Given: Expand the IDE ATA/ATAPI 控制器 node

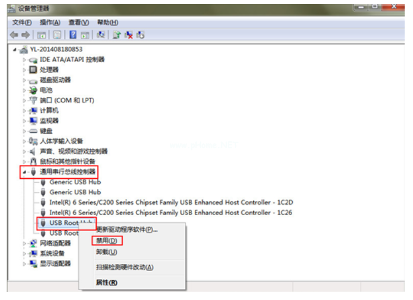Looking at the screenshot, I should [24, 59].
